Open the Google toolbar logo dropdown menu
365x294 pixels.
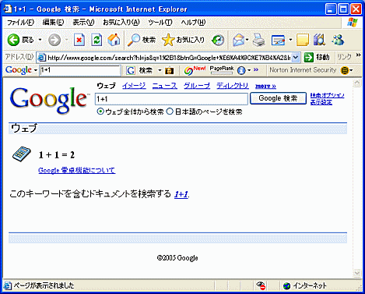[x=36, y=70]
